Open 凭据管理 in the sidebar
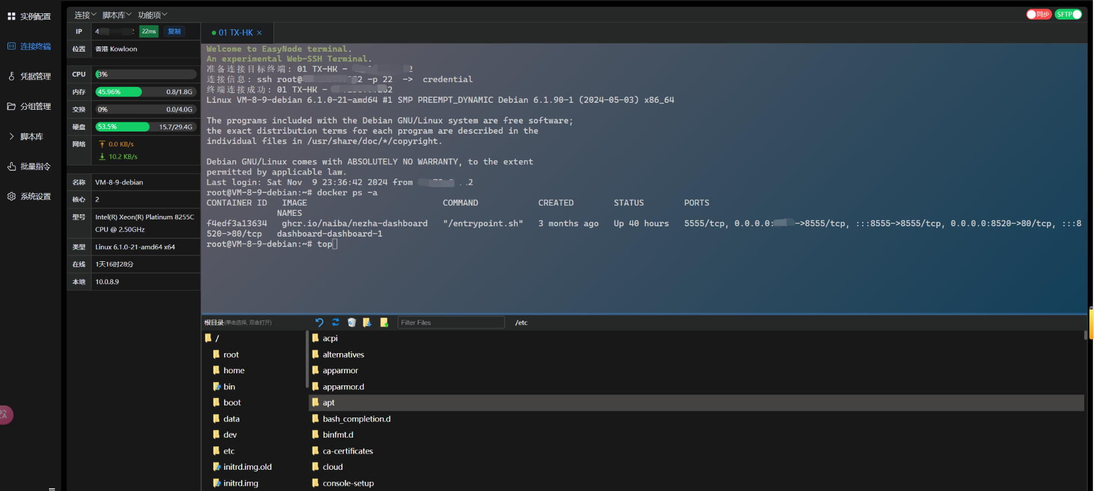 coord(29,76)
